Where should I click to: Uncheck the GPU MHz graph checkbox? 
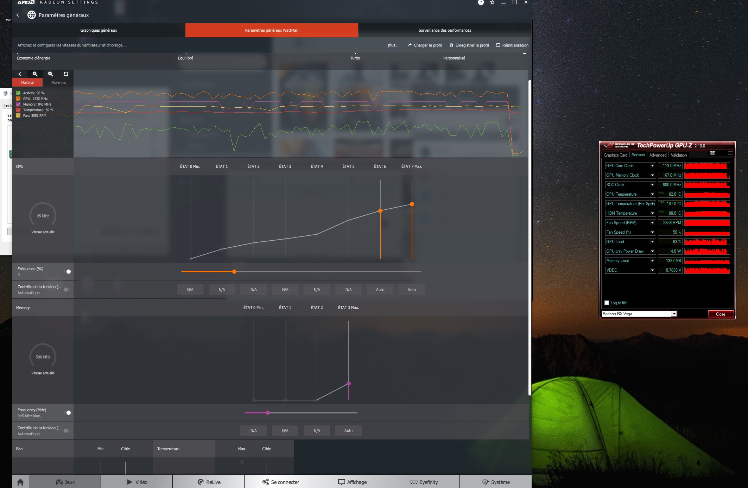18,99
